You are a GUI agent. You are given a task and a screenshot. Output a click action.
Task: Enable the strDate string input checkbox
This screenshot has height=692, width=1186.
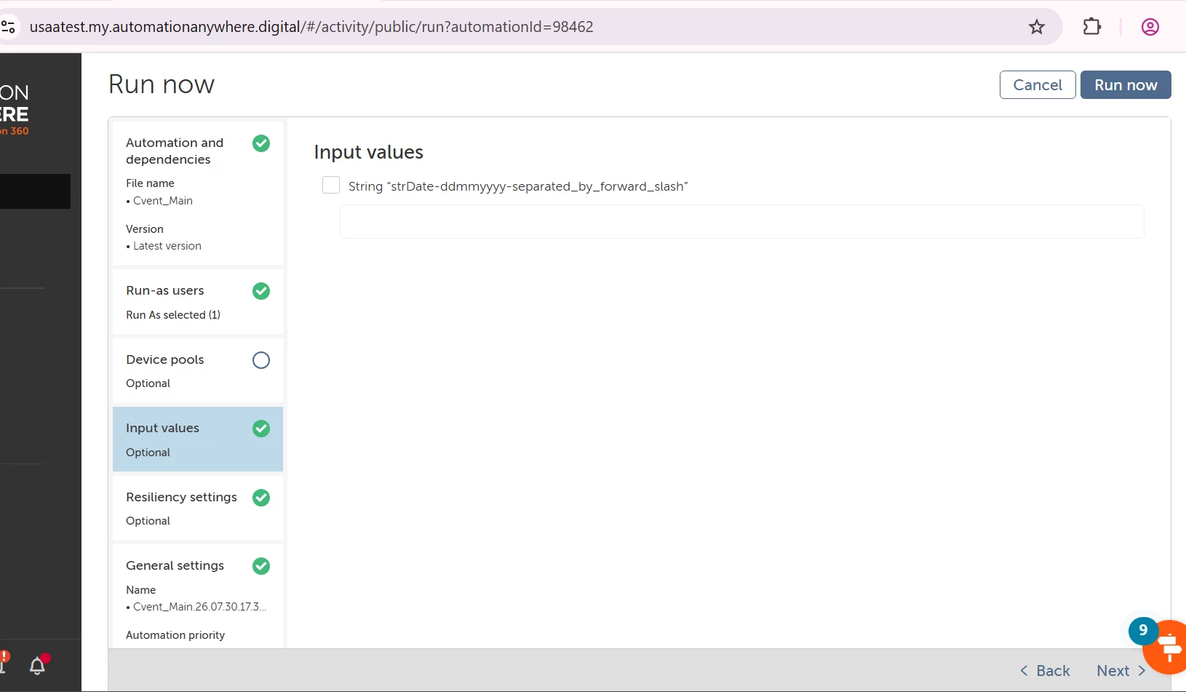click(x=331, y=185)
